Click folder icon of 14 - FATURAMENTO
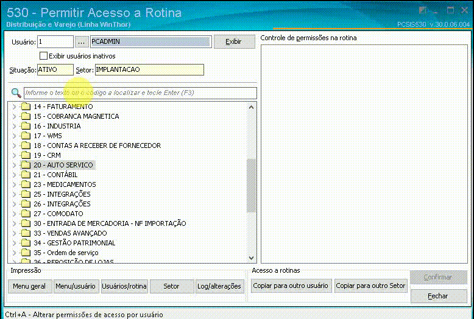Screen dimensions: 474x319 [26, 107]
